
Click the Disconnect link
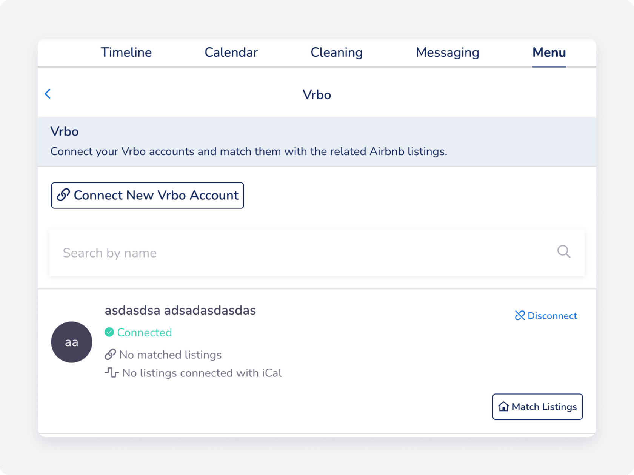point(552,316)
